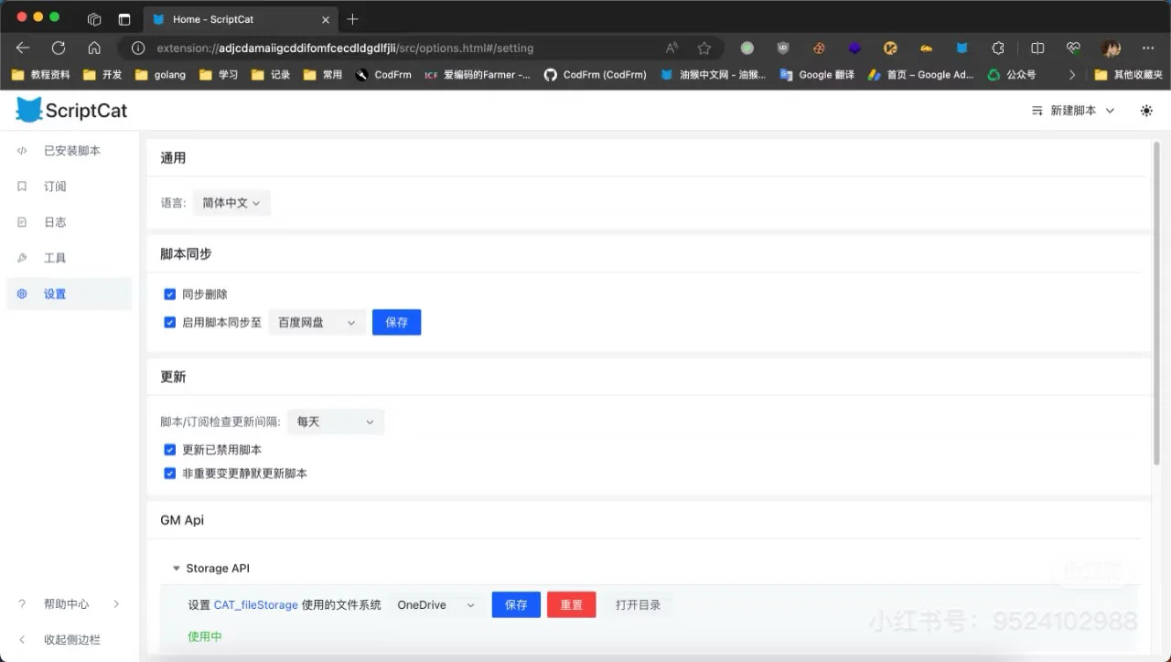1171x662 pixels.
Task: Go to 已安装脚本 in the sidebar
Action: (x=69, y=151)
